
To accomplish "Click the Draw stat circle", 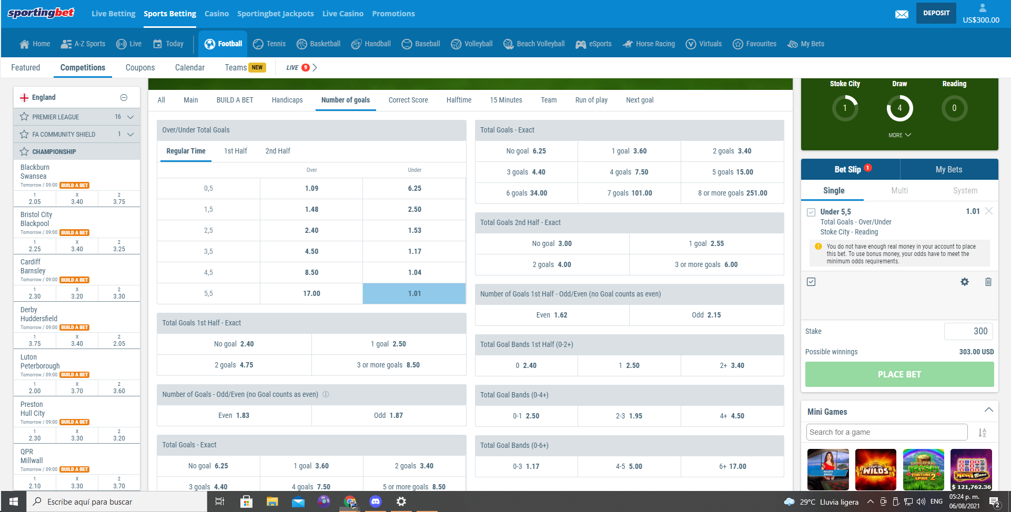I will coord(899,108).
